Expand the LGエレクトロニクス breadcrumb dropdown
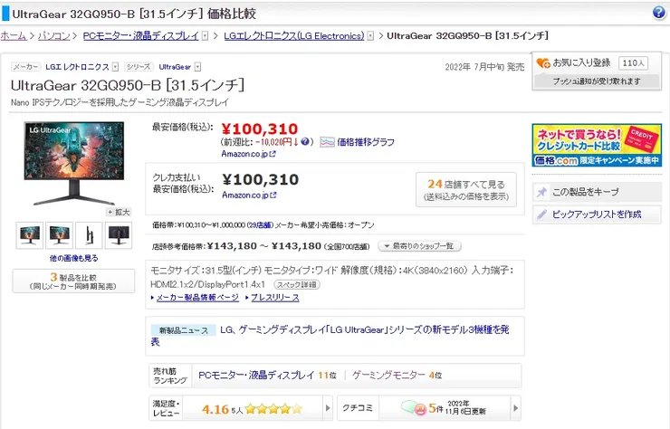This screenshot has height=429, width=670. [370, 36]
